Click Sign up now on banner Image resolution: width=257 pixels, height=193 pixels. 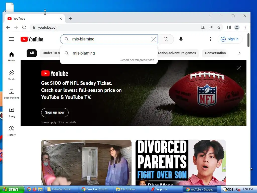[55, 112]
